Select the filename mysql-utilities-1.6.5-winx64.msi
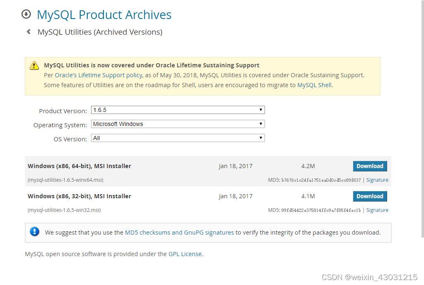 65,180
